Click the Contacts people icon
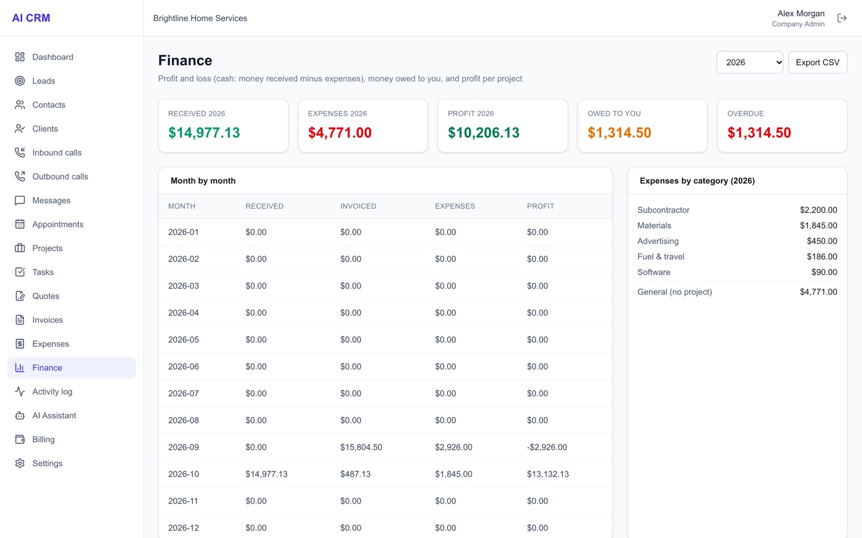The width and height of the screenshot is (862, 538). point(20,105)
